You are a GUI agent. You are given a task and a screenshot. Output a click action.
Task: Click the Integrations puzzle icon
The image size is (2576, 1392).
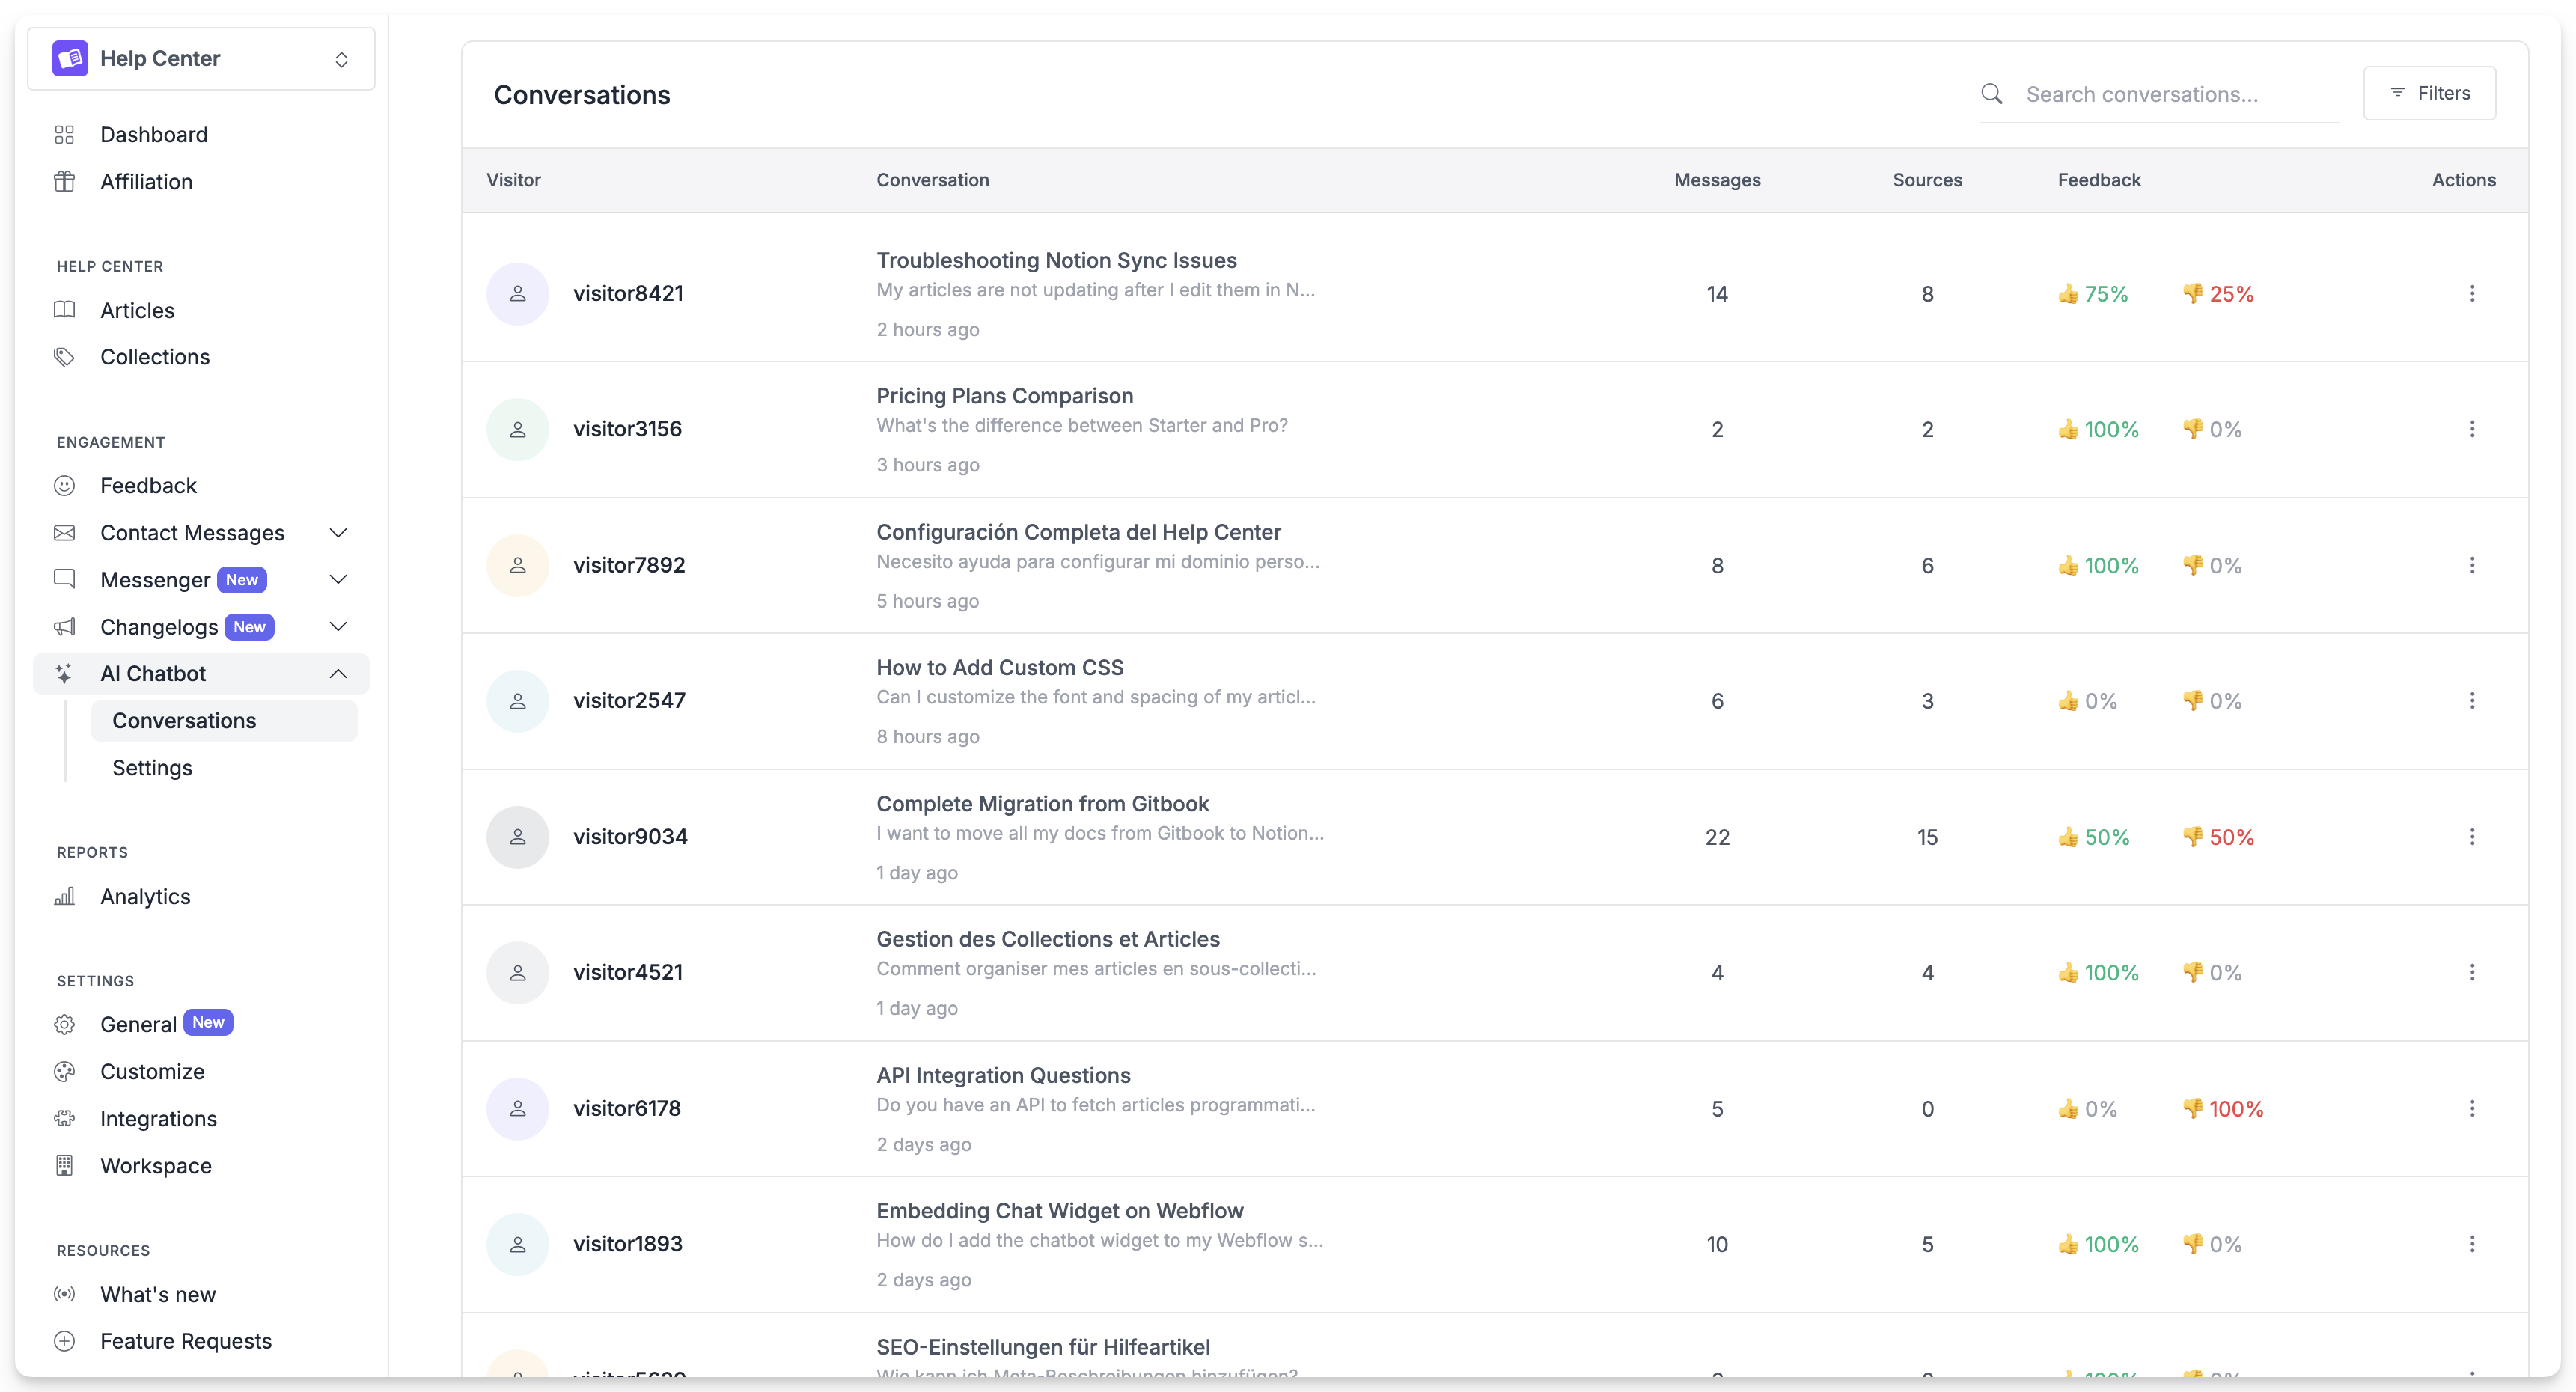(64, 1119)
